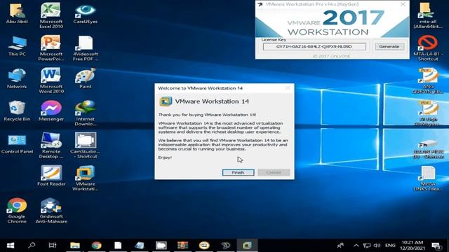Click the greyed Cancel button in dialog
This screenshot has height=252, width=449.
coord(274,172)
